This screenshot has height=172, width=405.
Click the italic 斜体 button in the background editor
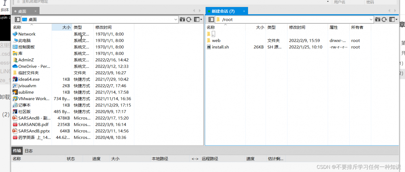click(5, 6)
